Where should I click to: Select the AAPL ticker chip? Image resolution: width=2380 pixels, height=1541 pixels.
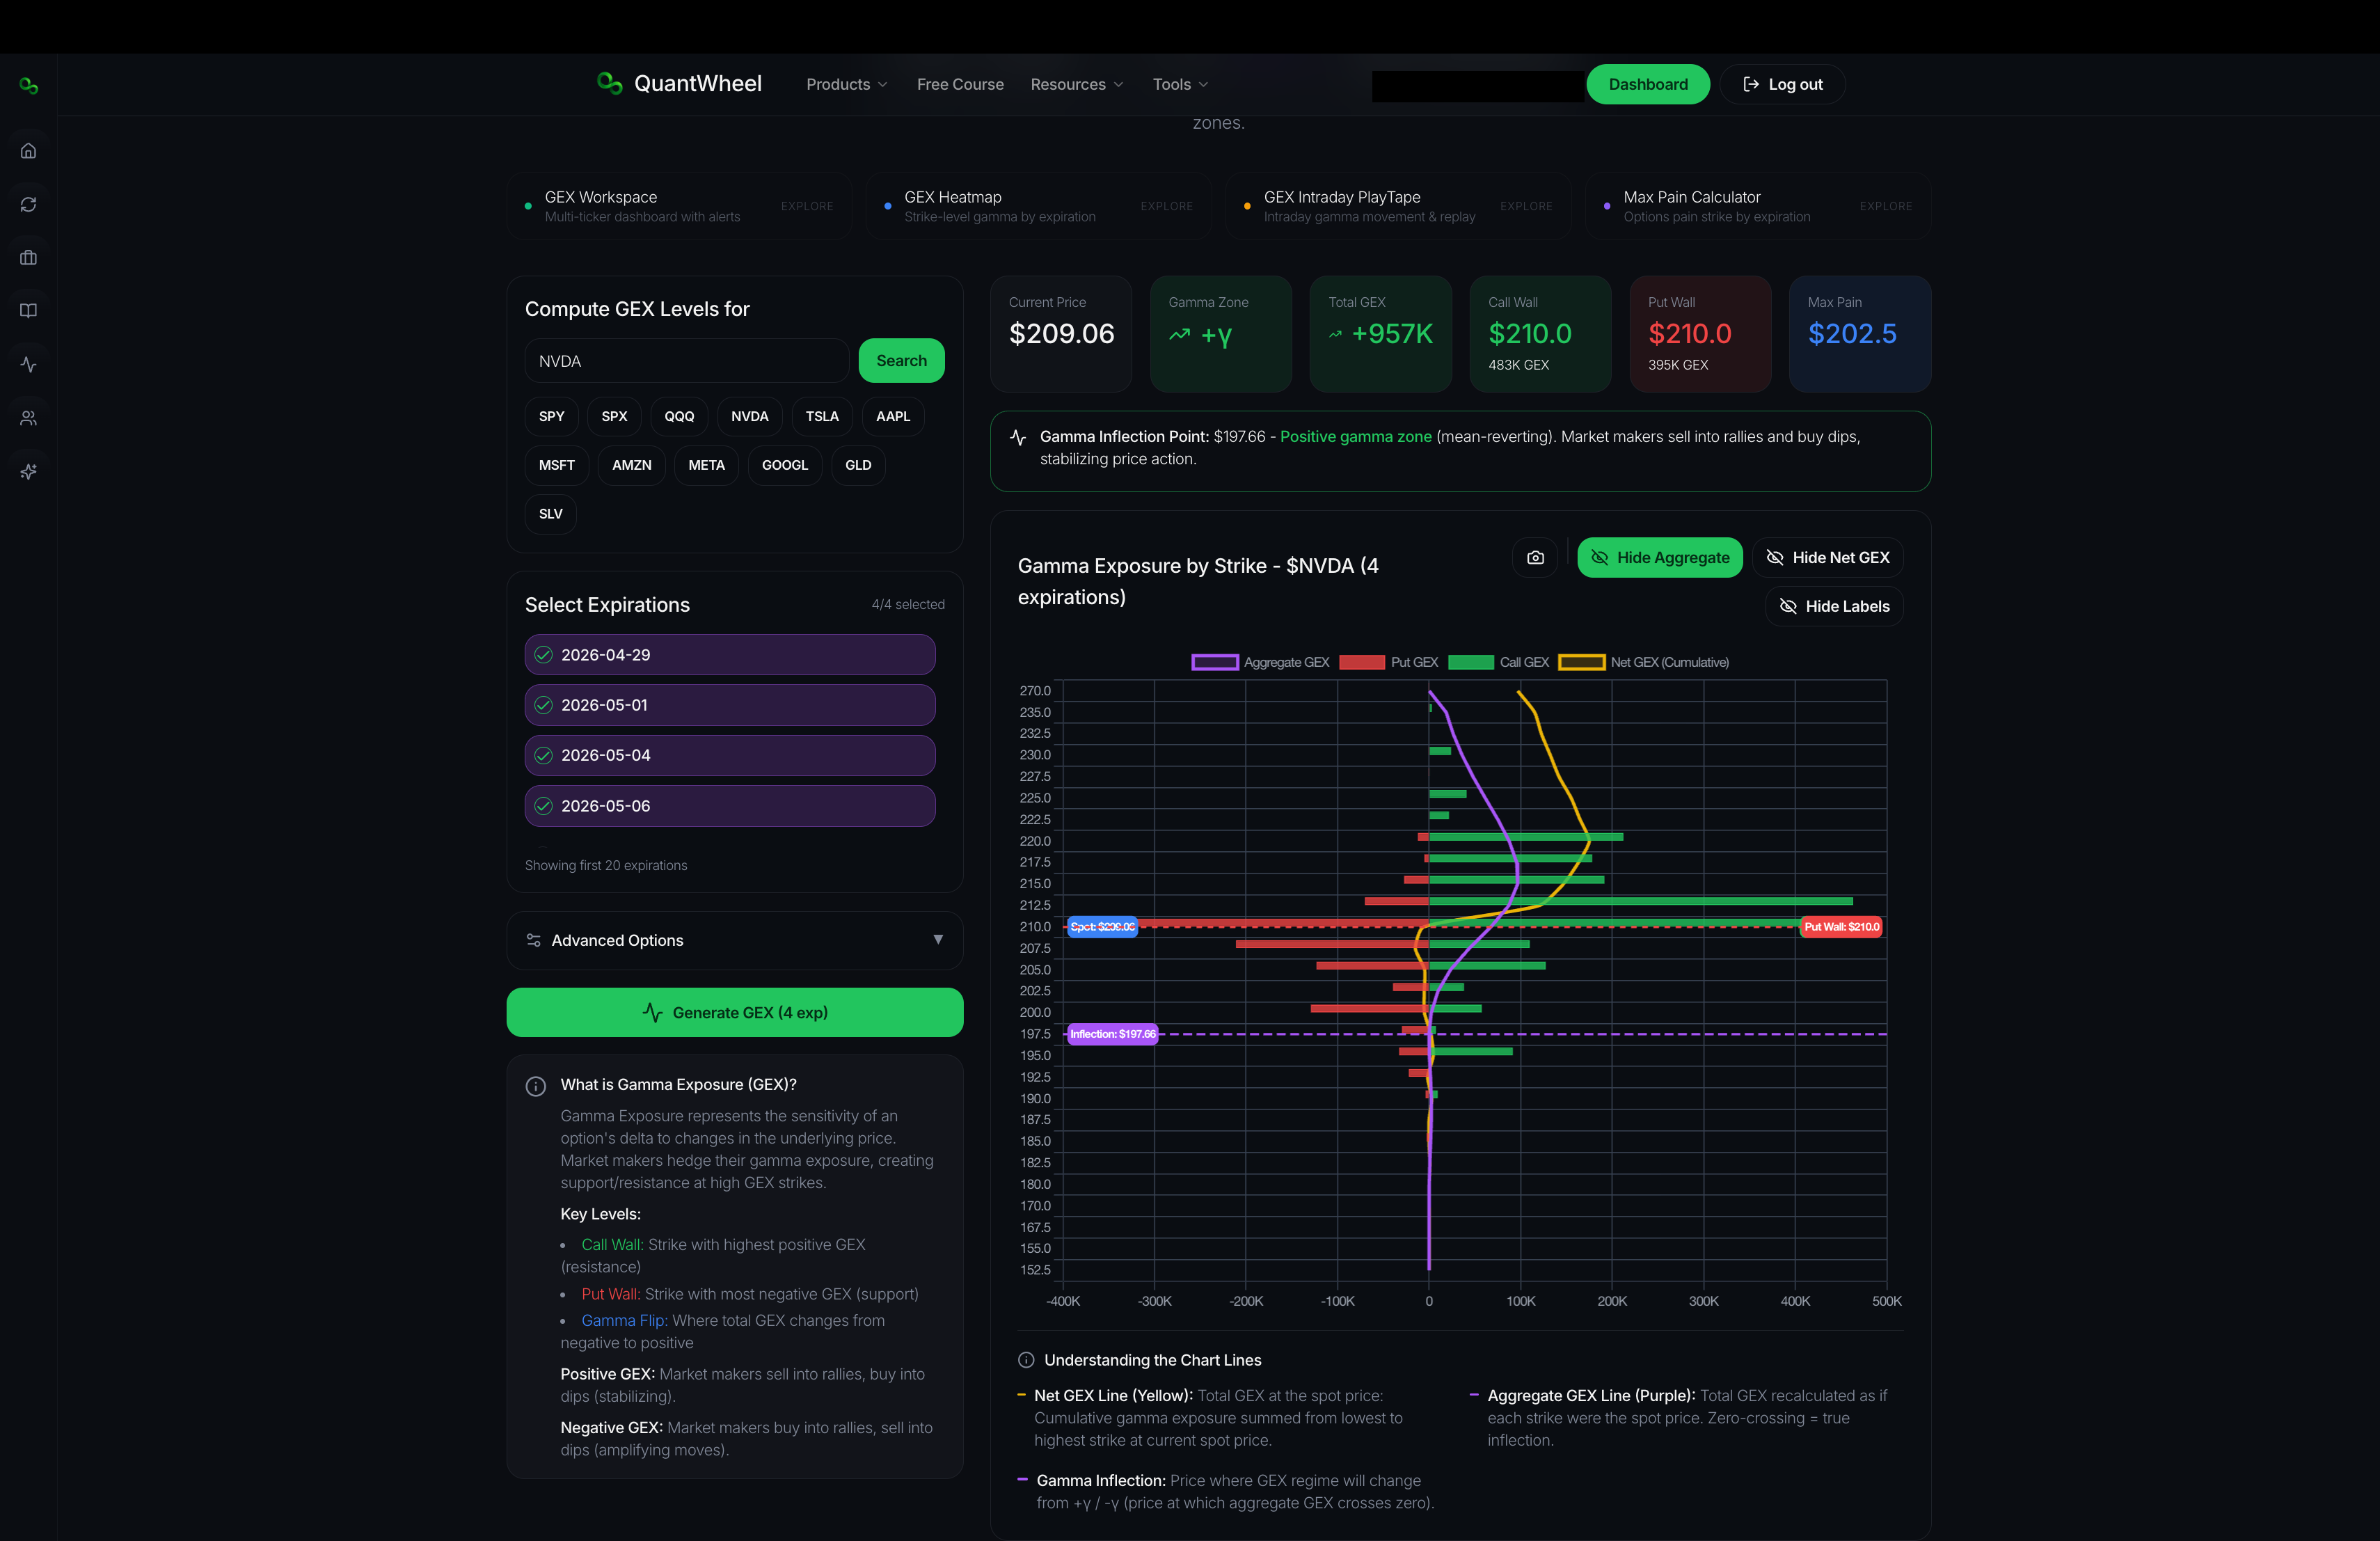pyautogui.click(x=893, y=416)
